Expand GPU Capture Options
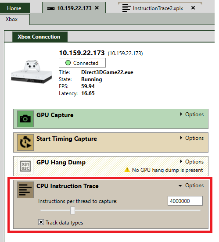219x242 pixels. click(x=192, y=114)
